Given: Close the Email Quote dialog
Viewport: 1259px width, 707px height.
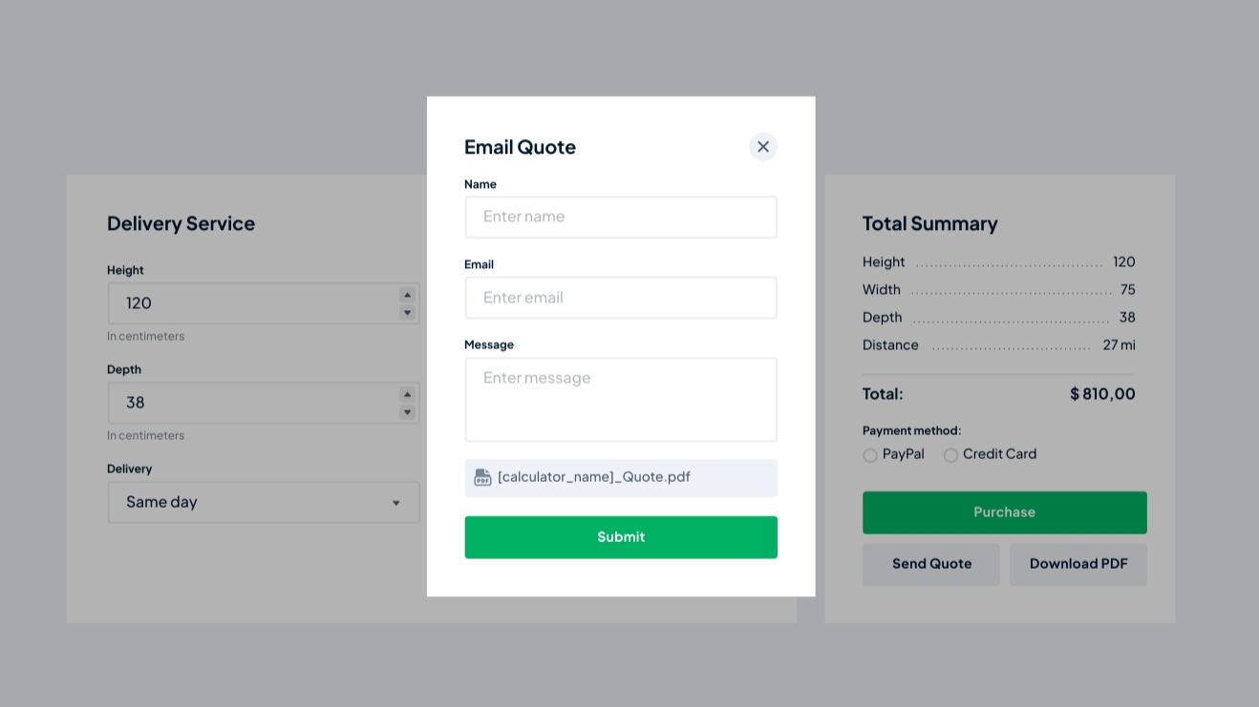Looking at the screenshot, I should tap(762, 147).
